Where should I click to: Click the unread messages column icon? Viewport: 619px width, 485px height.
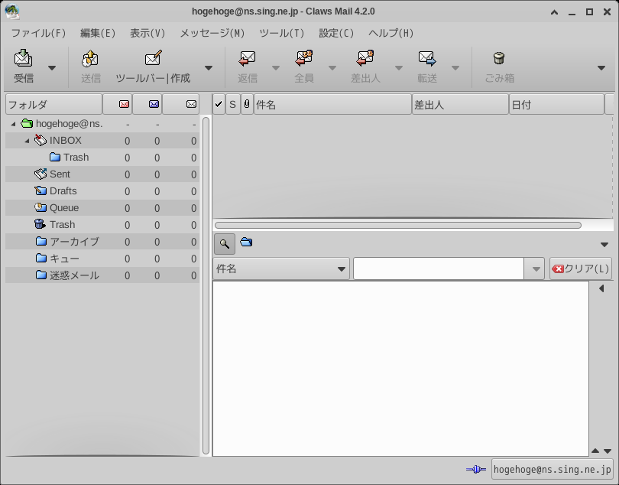coord(154,104)
